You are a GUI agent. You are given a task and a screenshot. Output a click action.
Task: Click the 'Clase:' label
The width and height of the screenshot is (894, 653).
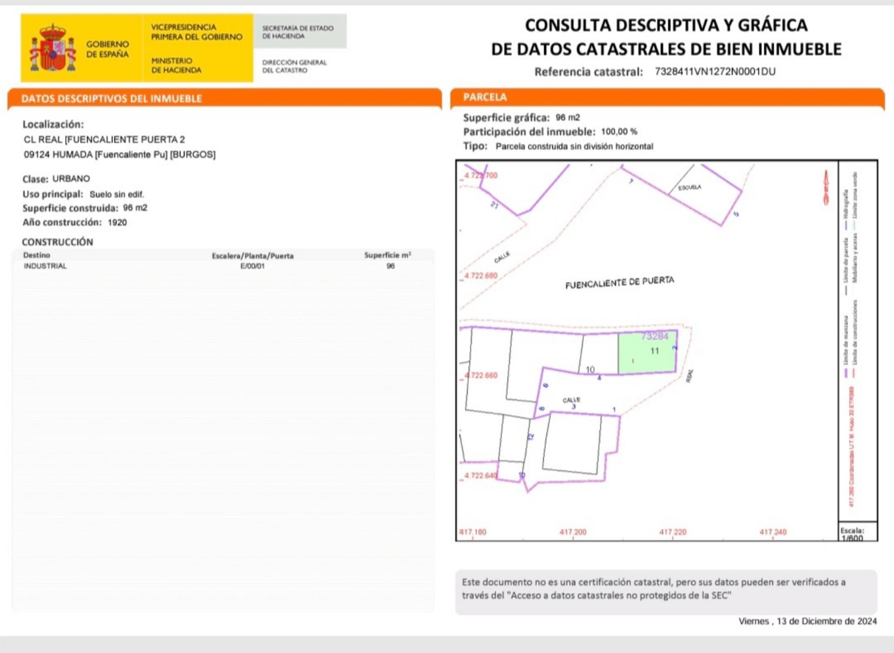[35, 179]
